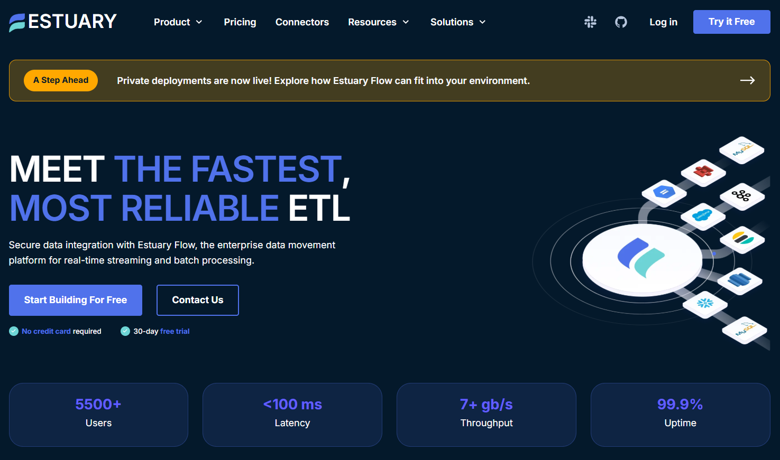Click the free trial link text

[x=175, y=331]
